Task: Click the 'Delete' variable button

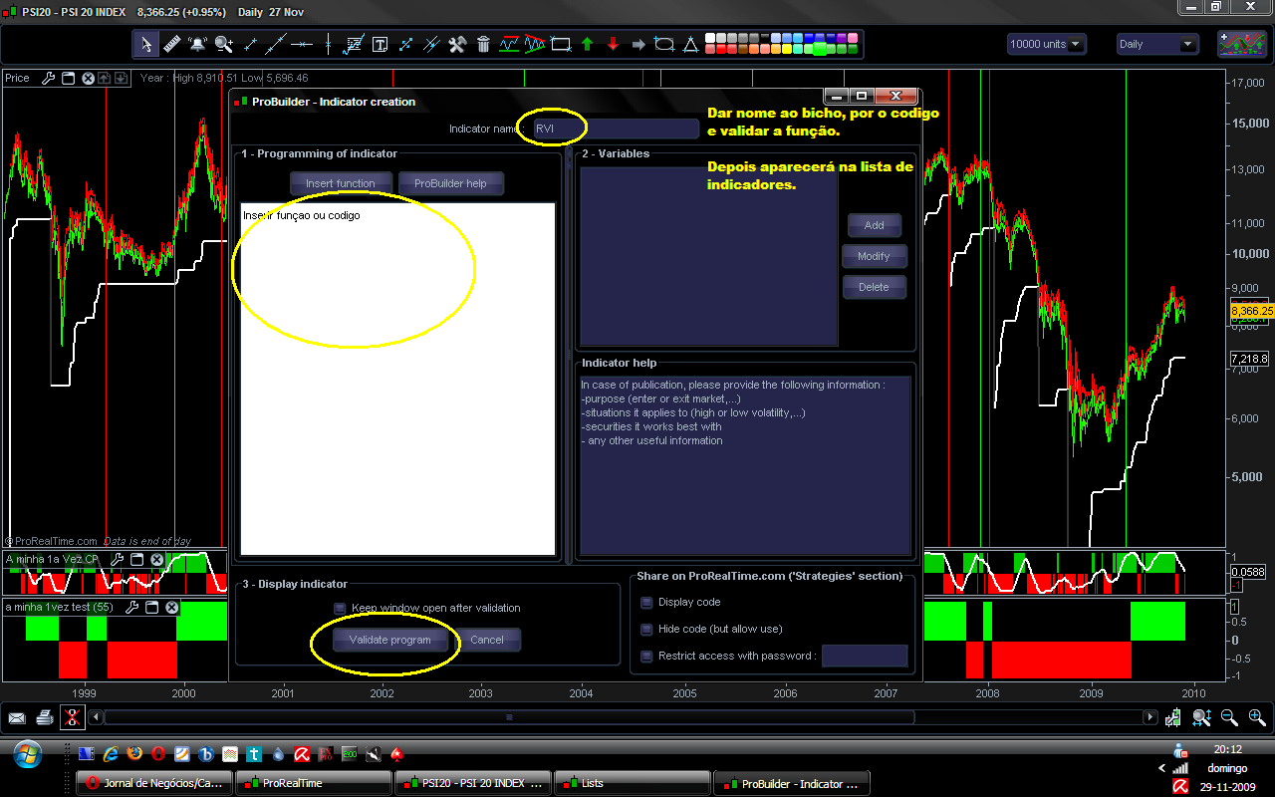Action: 874,287
